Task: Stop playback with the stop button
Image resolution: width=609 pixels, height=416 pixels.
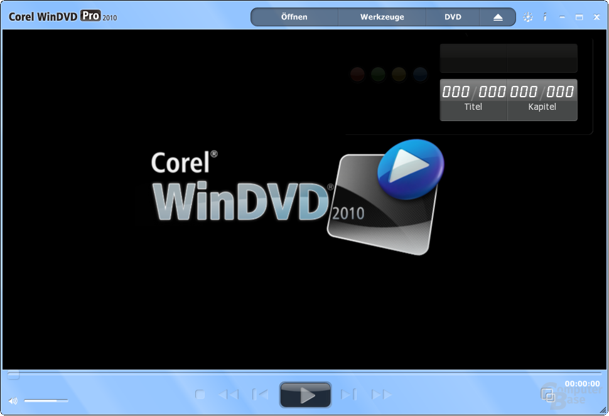Action: (200, 395)
